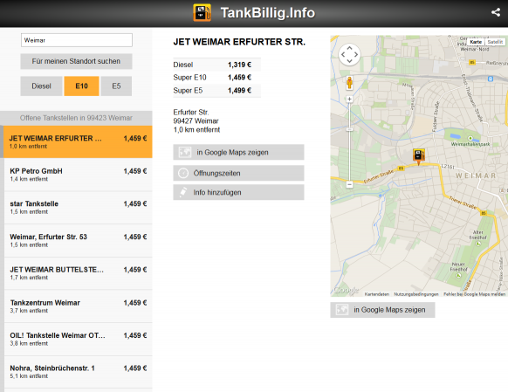508x392 pixels.
Task: Click 'Fehler bei Google Maps melden' link
Action: 474,294
